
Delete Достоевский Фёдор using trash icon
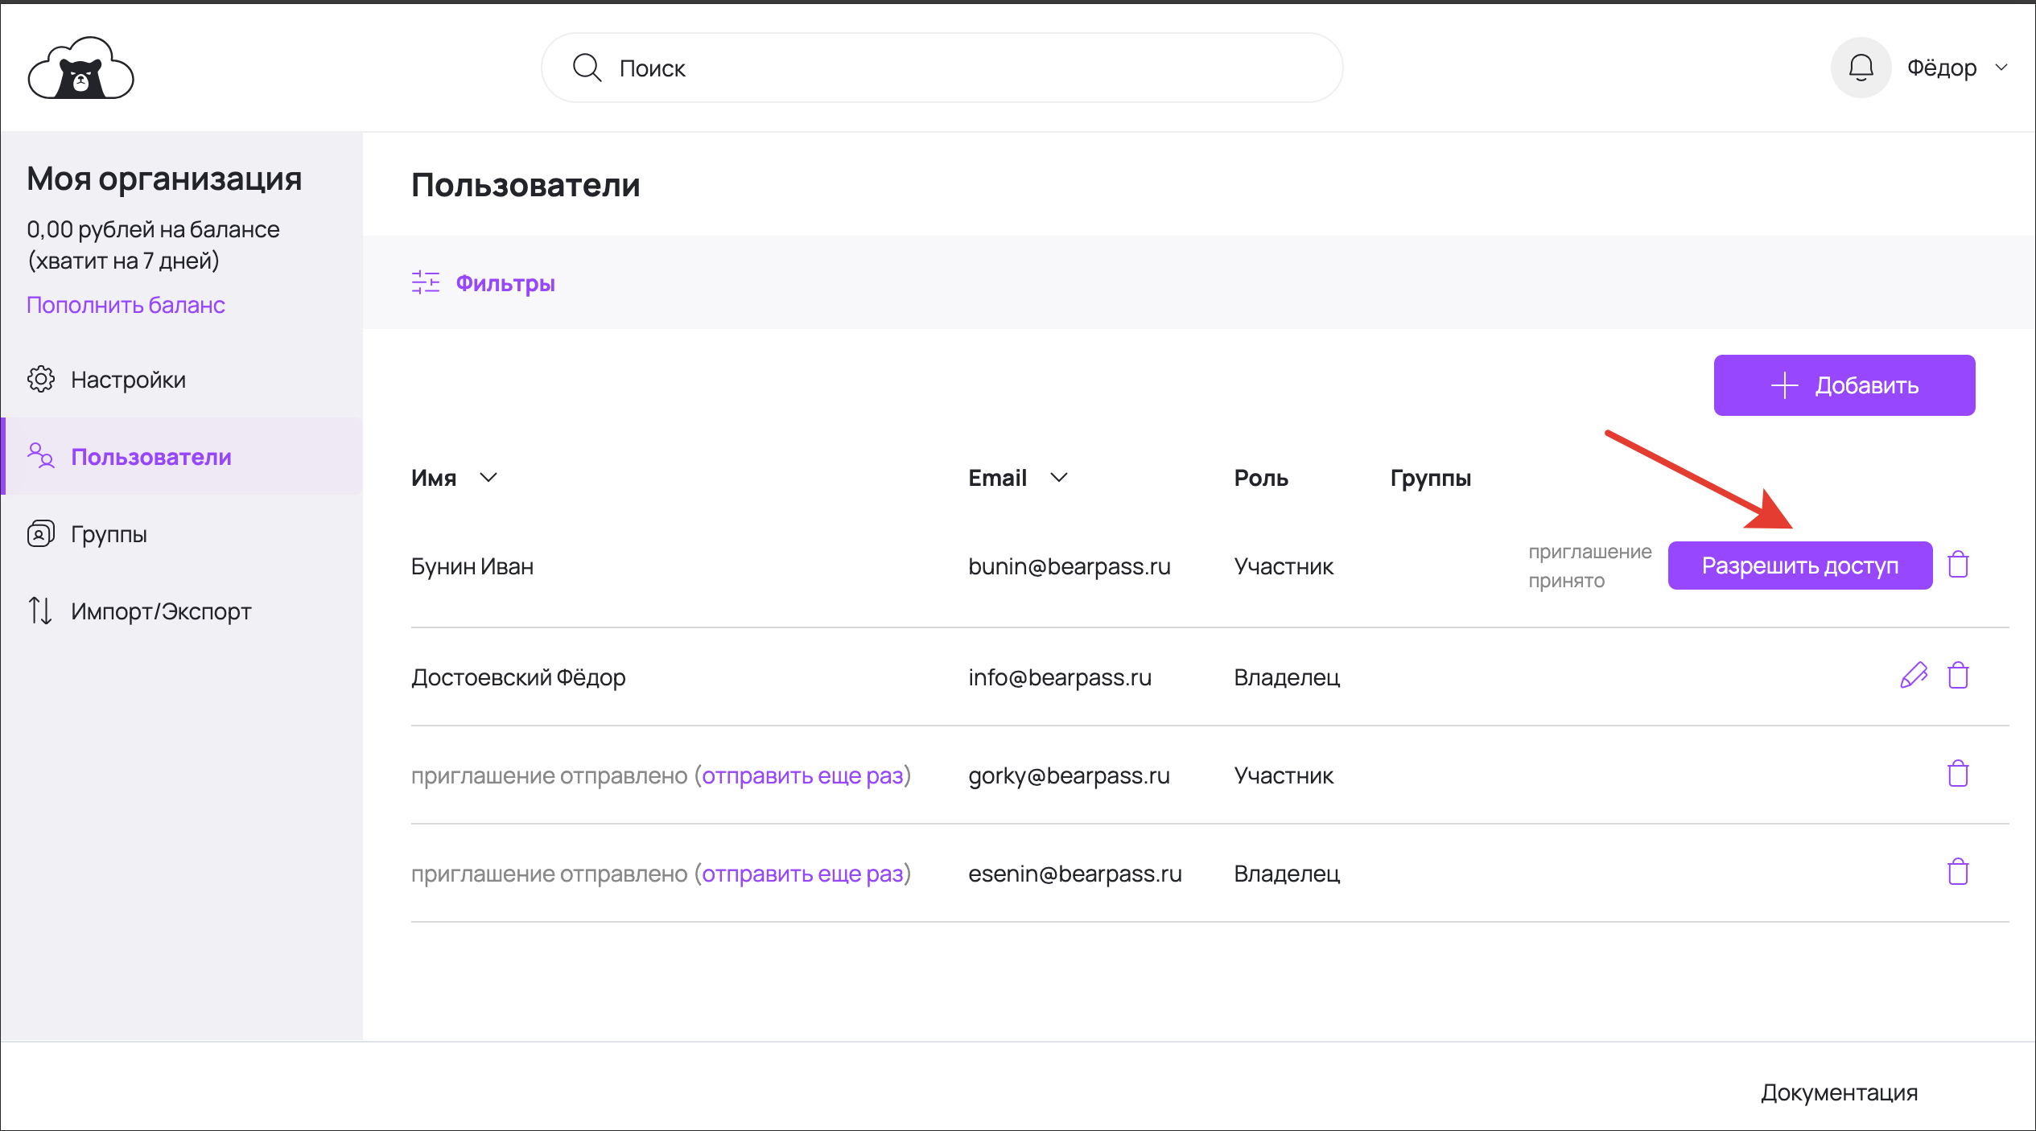(1958, 676)
